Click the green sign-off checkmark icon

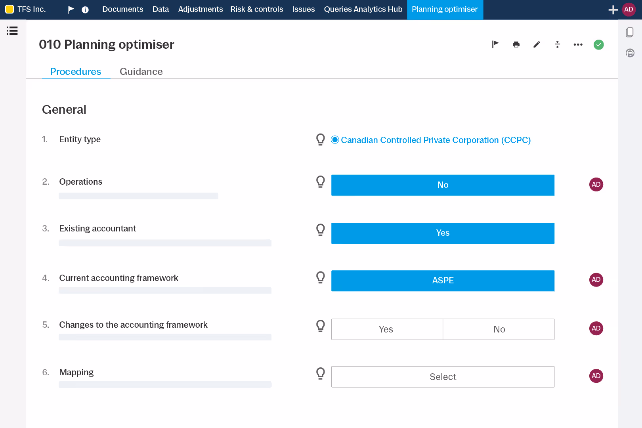coord(598,45)
